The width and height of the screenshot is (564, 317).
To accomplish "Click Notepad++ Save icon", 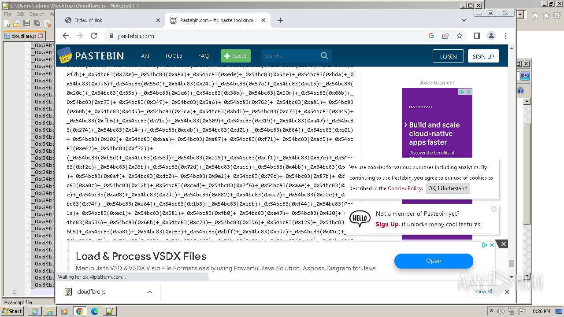I will [x=27, y=23].
